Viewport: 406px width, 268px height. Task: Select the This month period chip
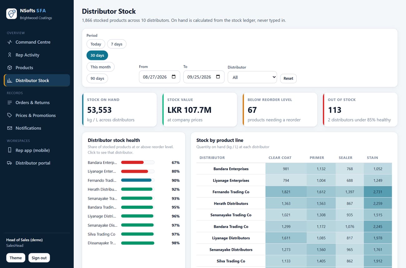pyautogui.click(x=101, y=67)
